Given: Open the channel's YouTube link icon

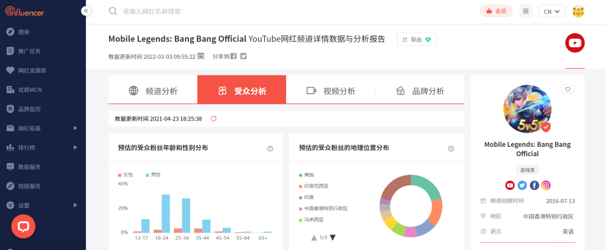Looking at the screenshot, I should click(509, 185).
